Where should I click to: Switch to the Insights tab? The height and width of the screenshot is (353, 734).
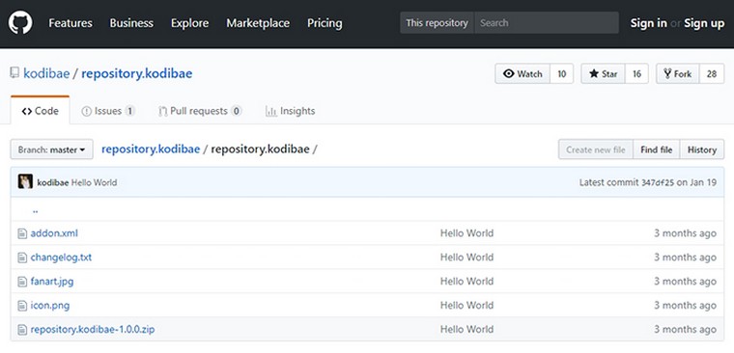tap(291, 111)
